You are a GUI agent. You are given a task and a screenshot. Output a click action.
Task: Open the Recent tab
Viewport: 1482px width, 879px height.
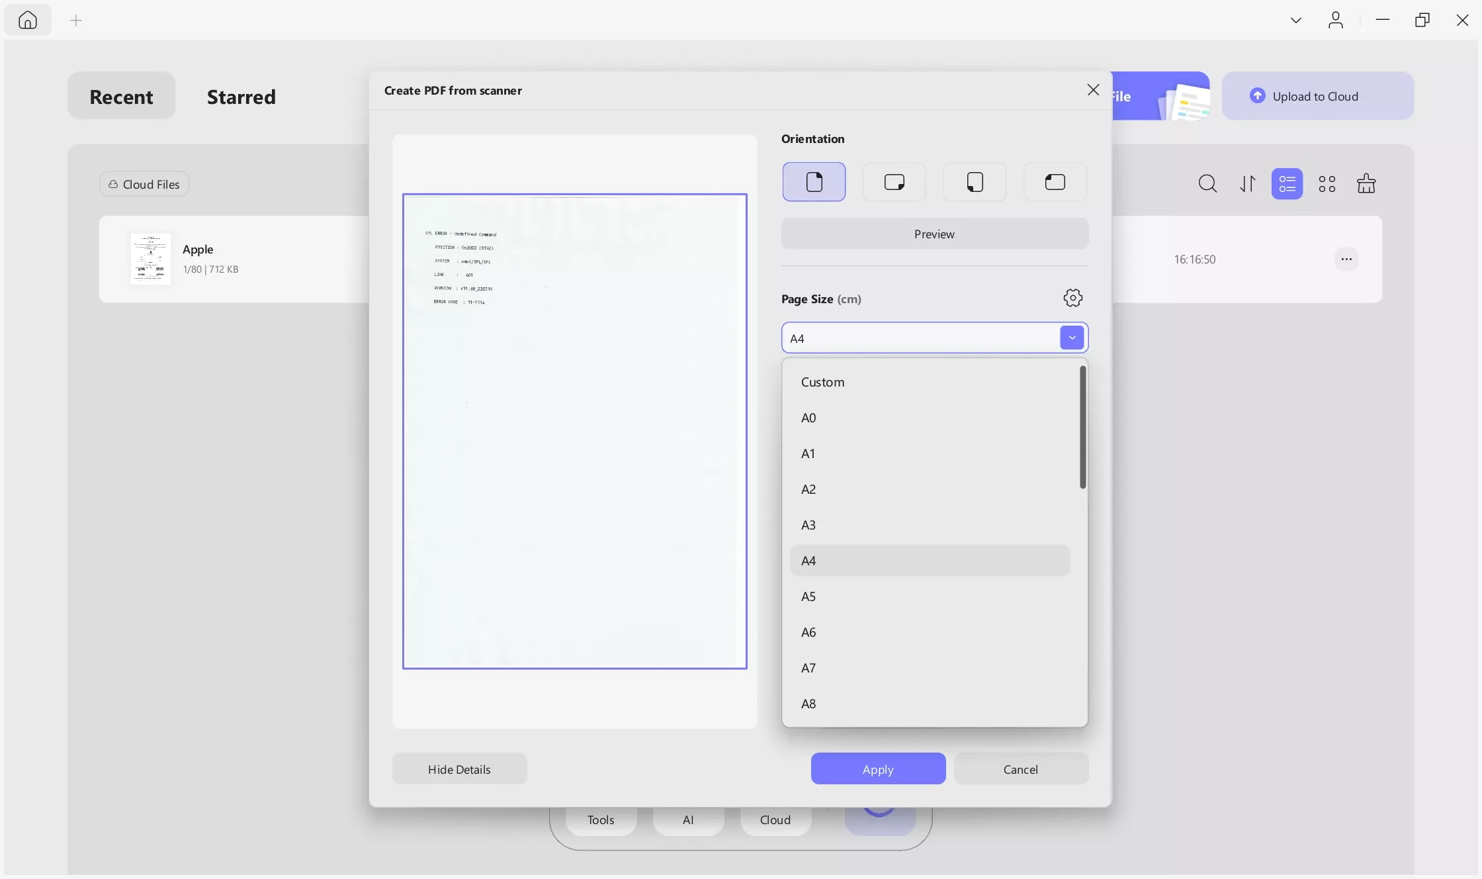coord(121,97)
